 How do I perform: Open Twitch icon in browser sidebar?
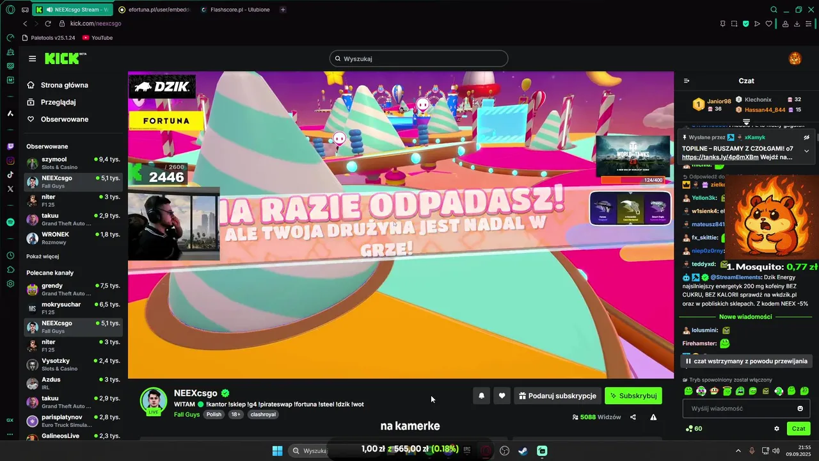coord(10,146)
